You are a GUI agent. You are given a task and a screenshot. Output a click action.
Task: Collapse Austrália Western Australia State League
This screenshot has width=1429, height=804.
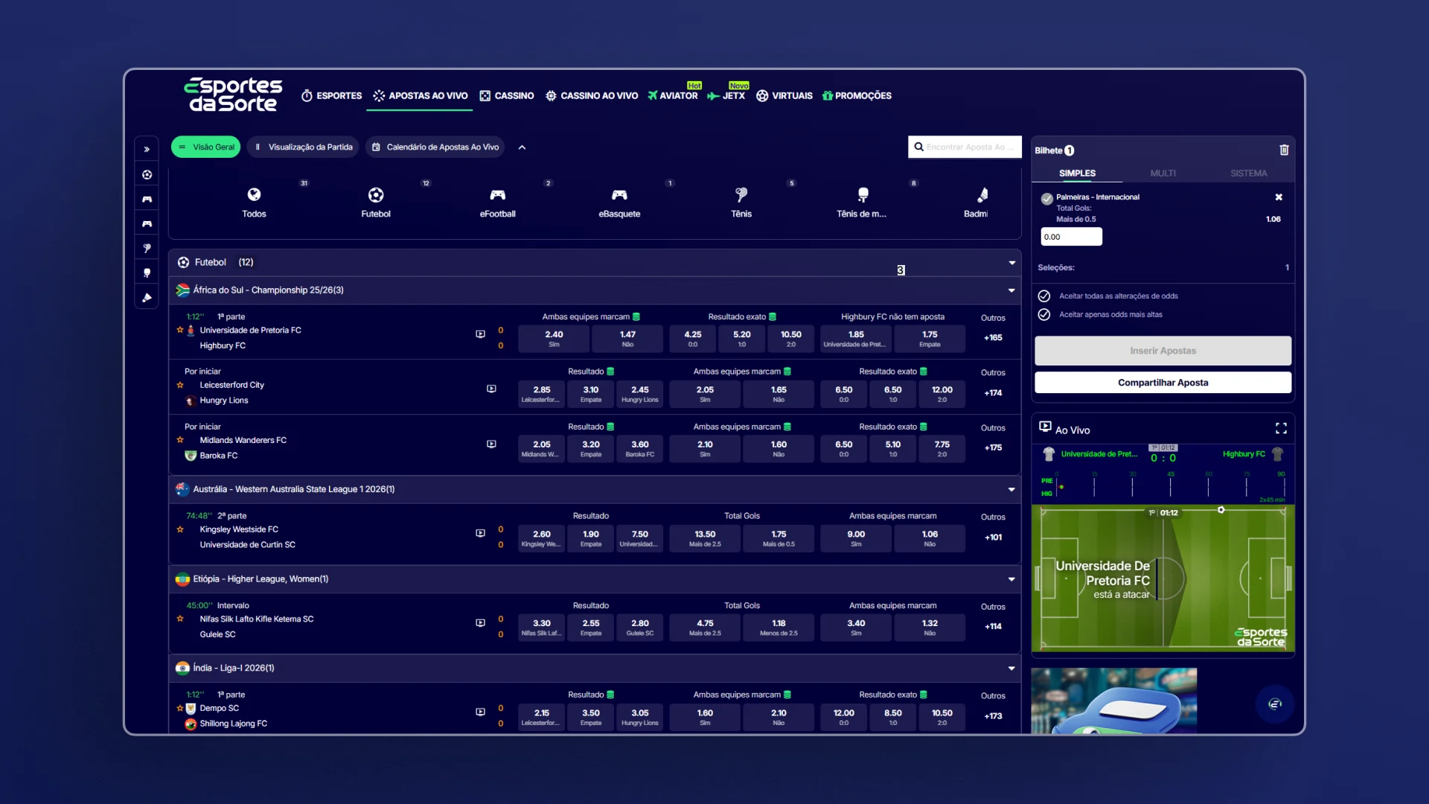tap(1011, 489)
